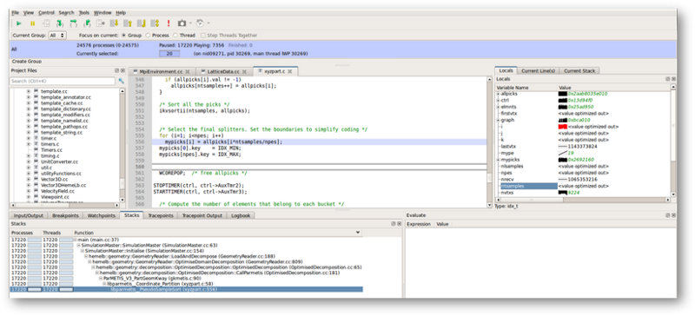Close the xyzpart.c editor tab
695x316 pixels.
click(290, 71)
